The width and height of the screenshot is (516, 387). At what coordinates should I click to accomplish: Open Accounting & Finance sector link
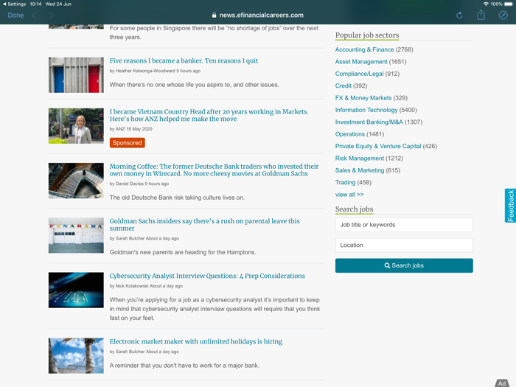tap(364, 49)
